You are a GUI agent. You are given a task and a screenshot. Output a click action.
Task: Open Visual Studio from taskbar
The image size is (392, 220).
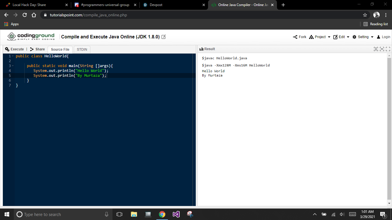(x=176, y=214)
